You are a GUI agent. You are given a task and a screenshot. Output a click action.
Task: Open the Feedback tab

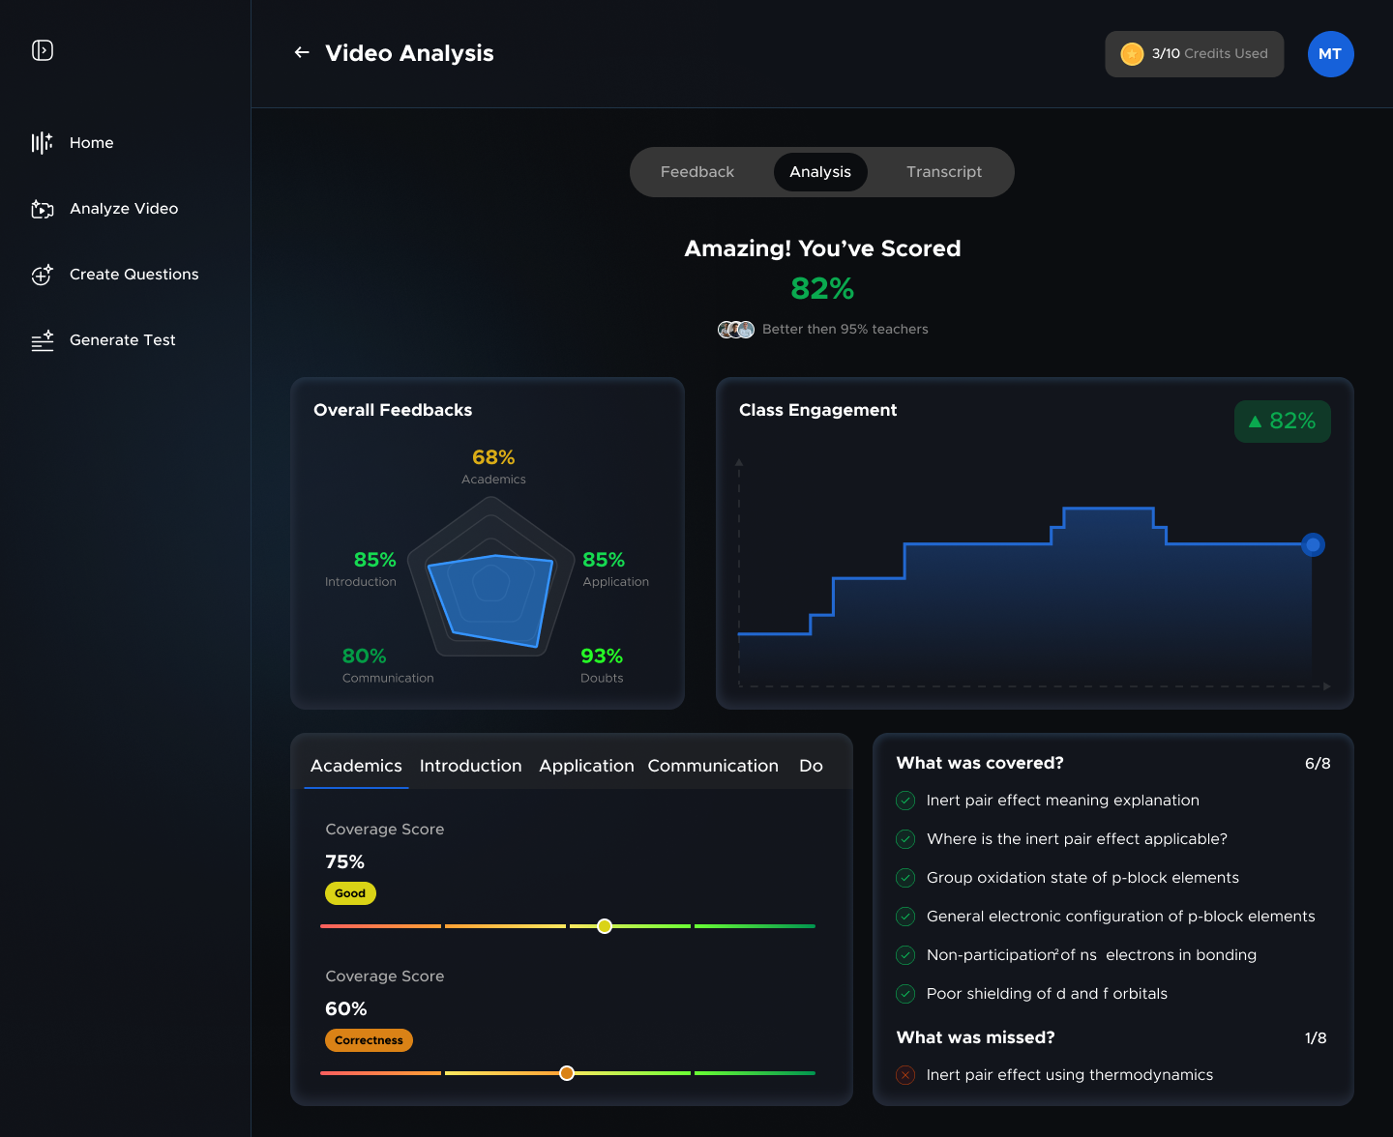click(696, 171)
